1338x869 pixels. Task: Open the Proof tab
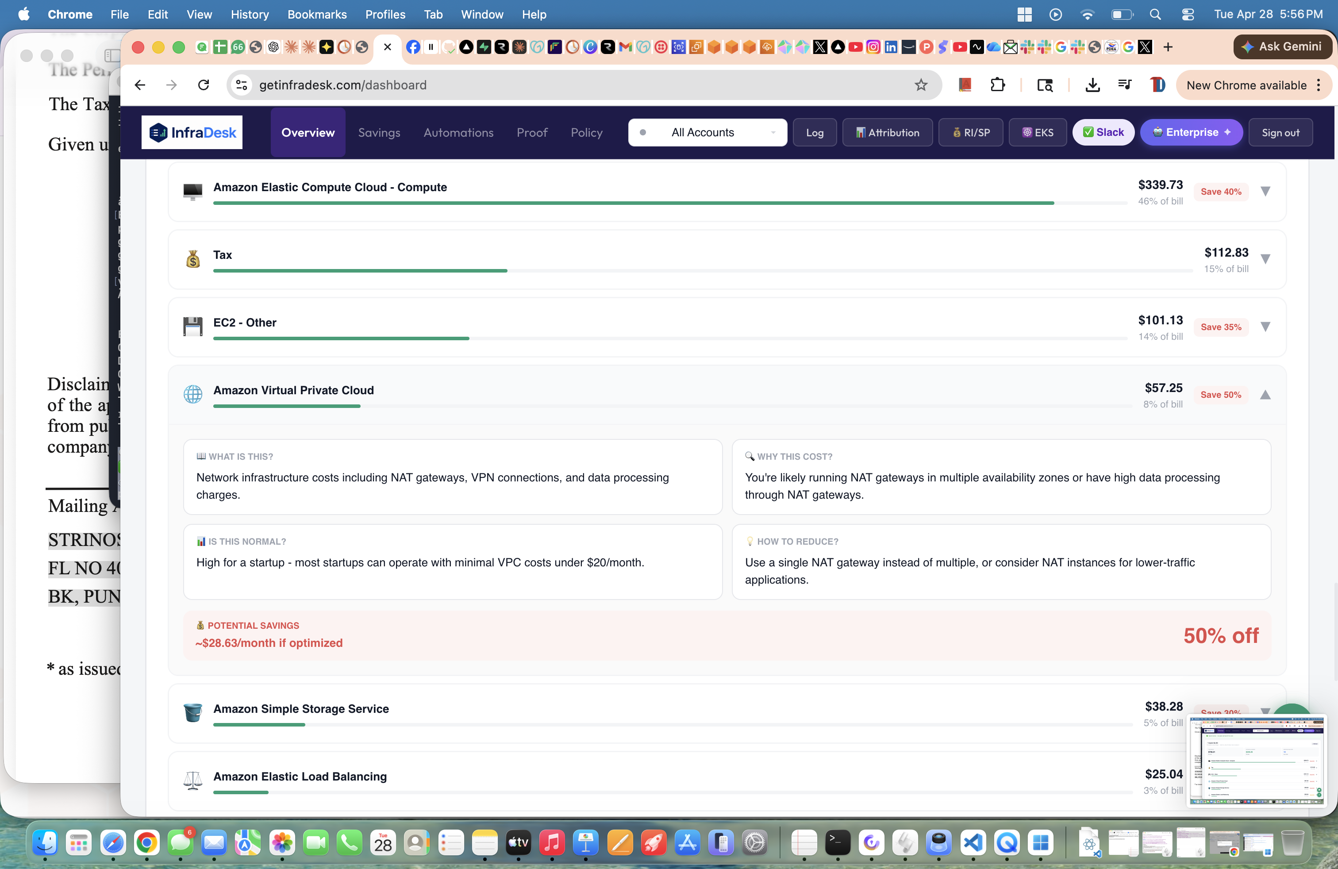pos(532,132)
